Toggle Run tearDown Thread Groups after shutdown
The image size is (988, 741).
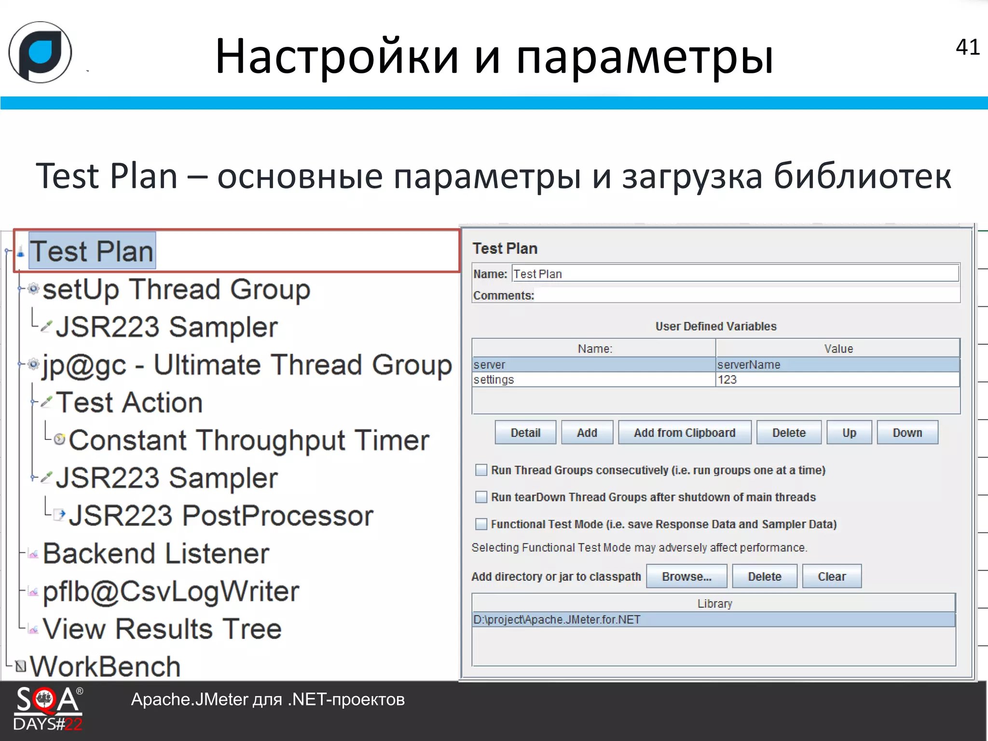tap(481, 497)
